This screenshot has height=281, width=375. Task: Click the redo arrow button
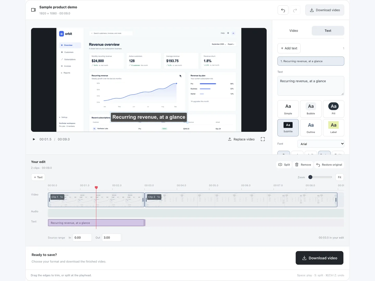click(295, 10)
